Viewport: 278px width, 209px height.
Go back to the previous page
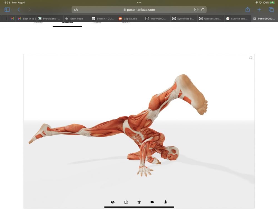click(x=19, y=9)
